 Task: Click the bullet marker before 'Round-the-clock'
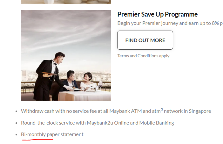[x=16, y=123]
